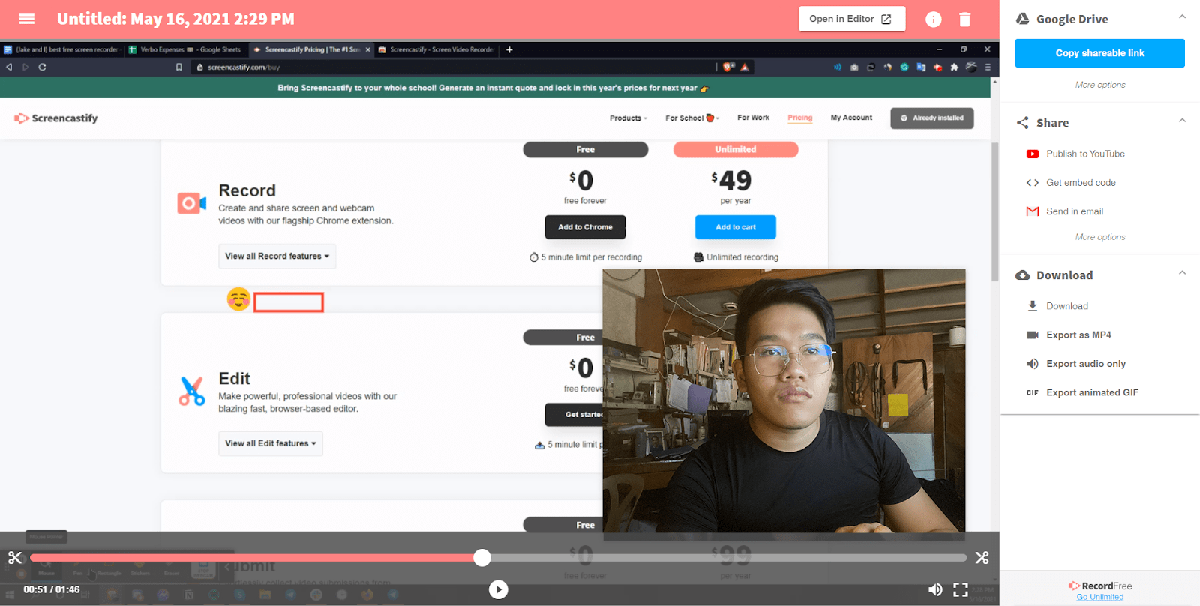Click the trim-end scissors icon
Image resolution: width=1200 pixels, height=606 pixels.
pyautogui.click(x=982, y=557)
